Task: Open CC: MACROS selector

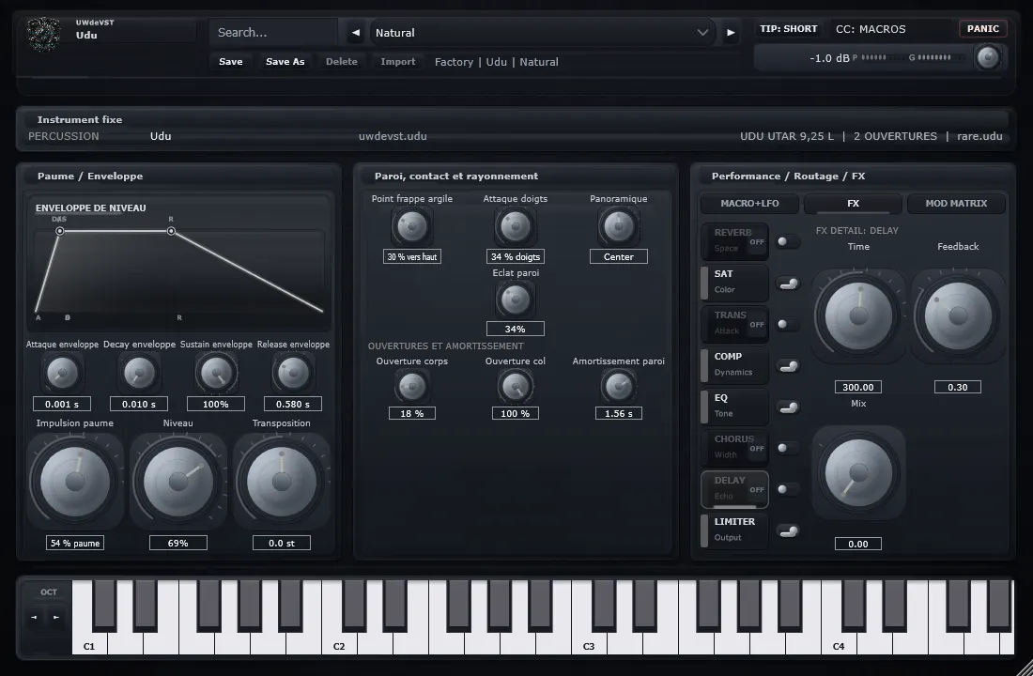Action: tap(871, 29)
